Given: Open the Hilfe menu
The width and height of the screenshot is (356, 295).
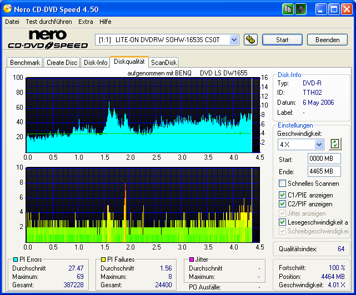Looking at the screenshot, I should [106, 22].
